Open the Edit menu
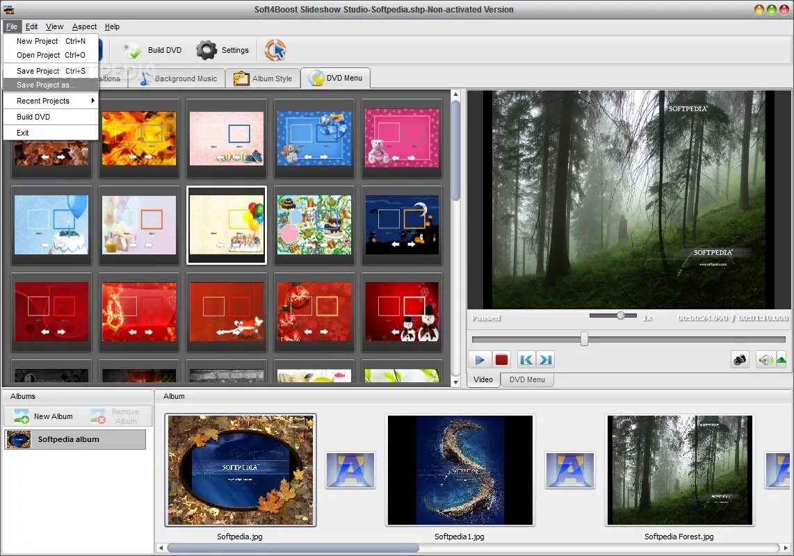The height and width of the screenshot is (556, 794). coord(31,27)
